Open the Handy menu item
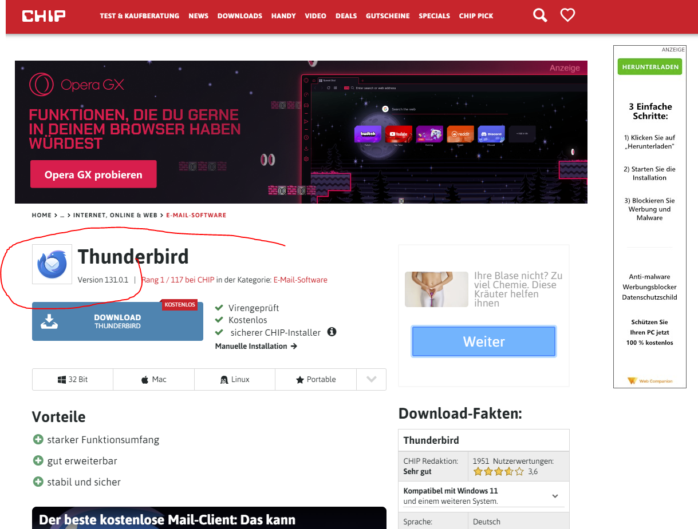The width and height of the screenshot is (698, 529). click(283, 16)
